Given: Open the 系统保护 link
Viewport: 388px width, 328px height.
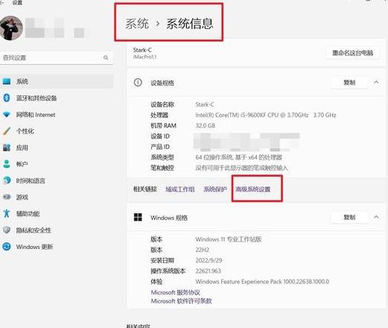Looking at the screenshot, I should point(215,189).
